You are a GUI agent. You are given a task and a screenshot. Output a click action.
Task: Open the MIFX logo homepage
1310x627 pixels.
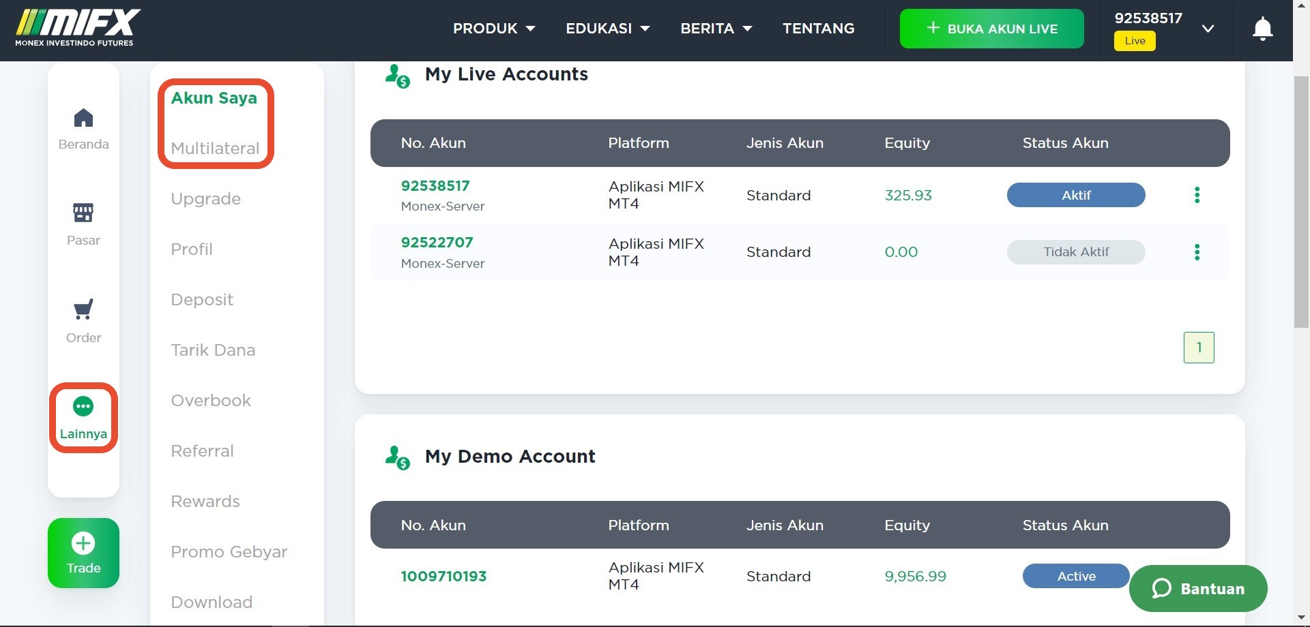[x=78, y=27]
